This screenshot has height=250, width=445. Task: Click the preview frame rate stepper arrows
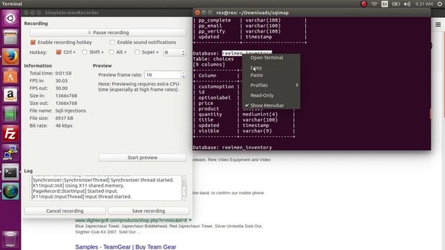(x=184, y=75)
